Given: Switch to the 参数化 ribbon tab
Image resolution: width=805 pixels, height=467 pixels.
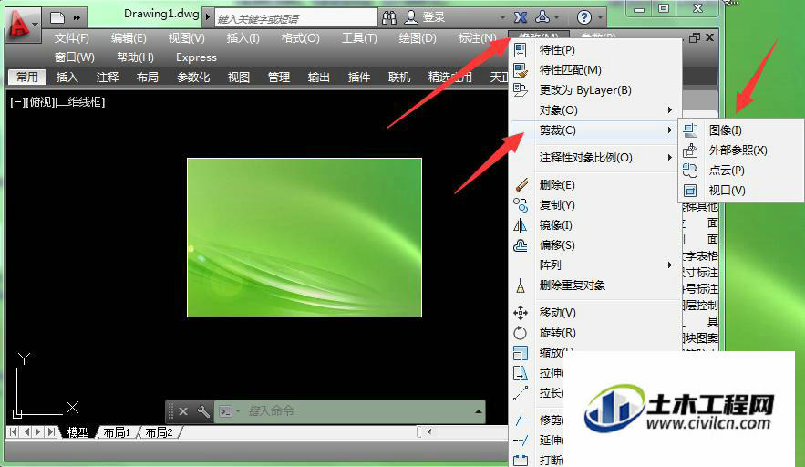Looking at the screenshot, I should click(x=193, y=77).
